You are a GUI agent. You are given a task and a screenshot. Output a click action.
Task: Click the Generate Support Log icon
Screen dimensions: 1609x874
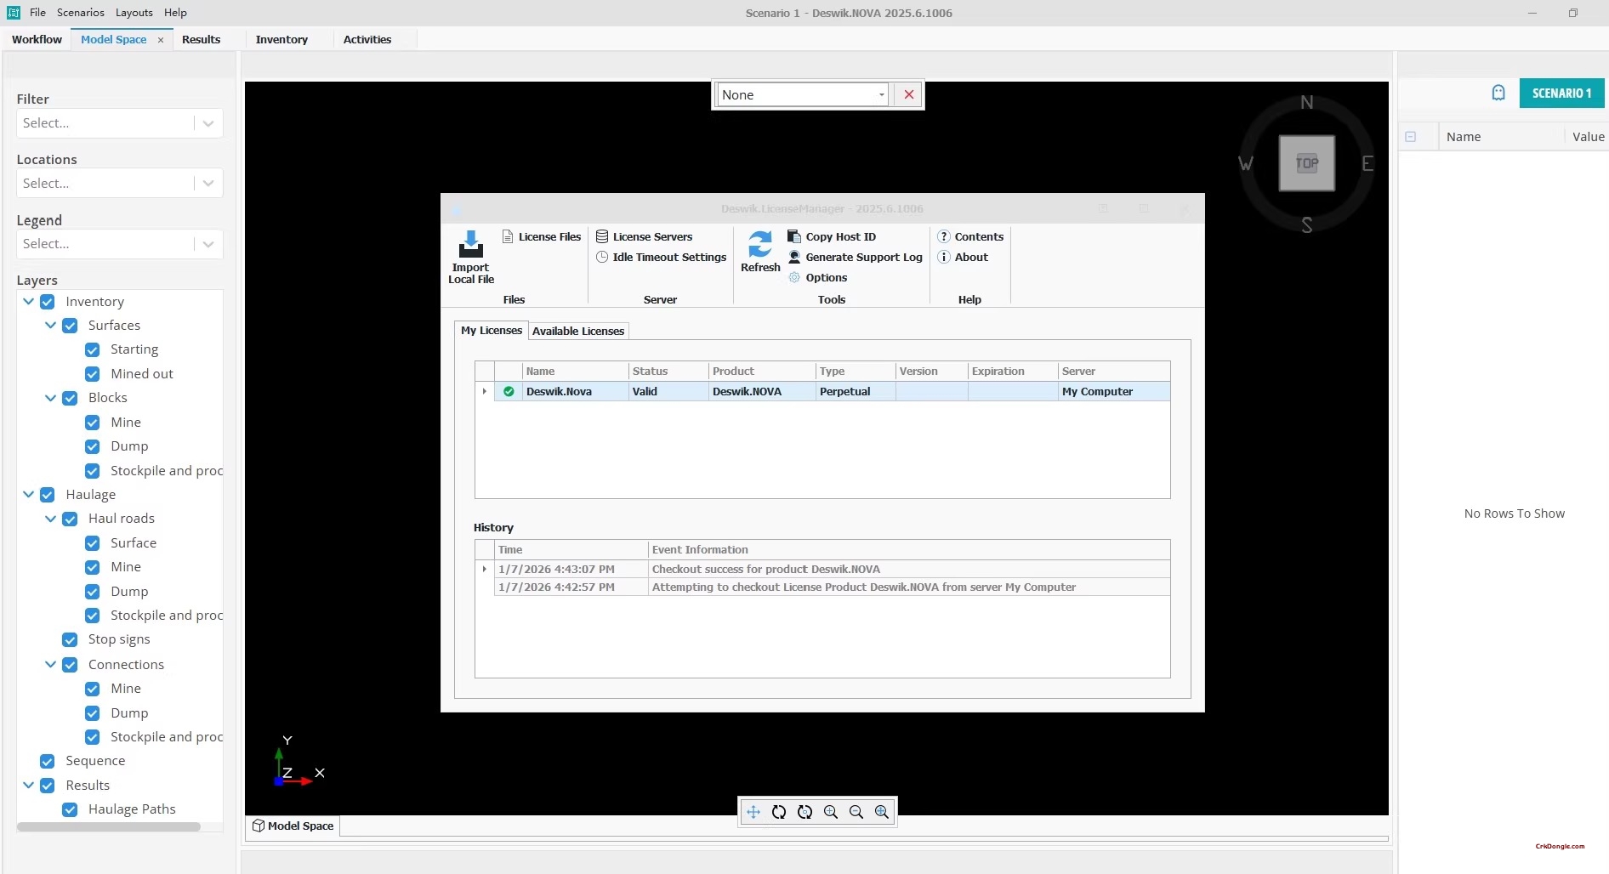click(793, 257)
